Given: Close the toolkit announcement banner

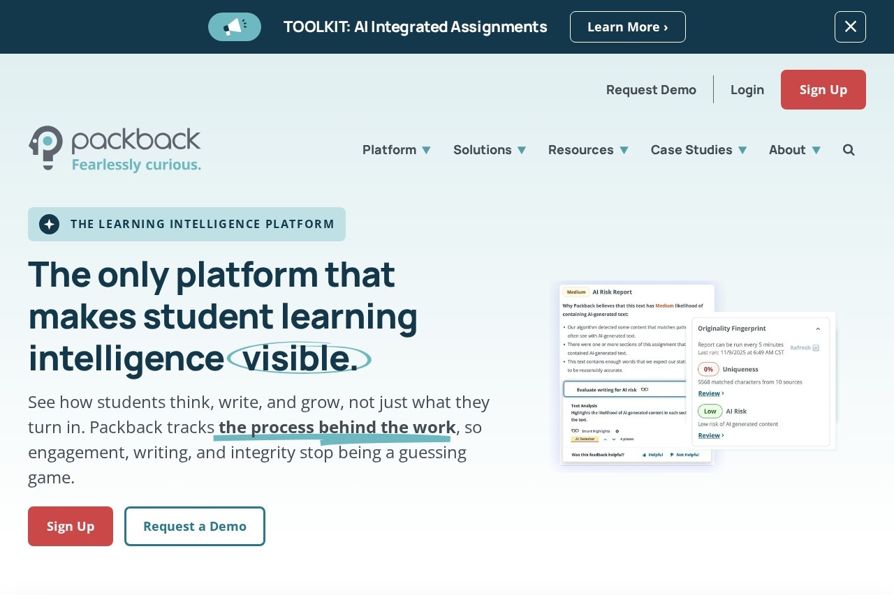Looking at the screenshot, I should [850, 27].
